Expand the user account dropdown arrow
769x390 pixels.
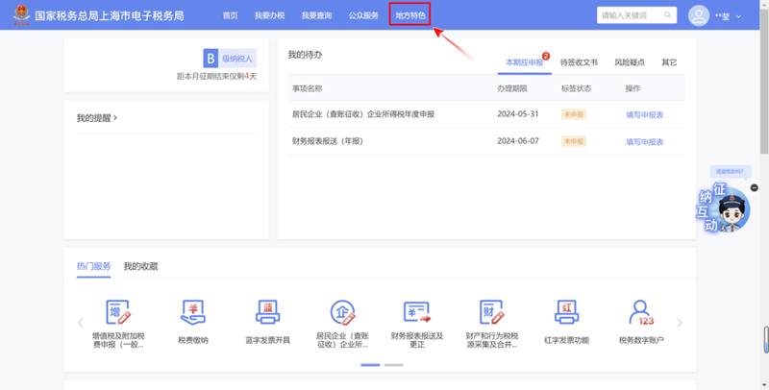point(738,16)
